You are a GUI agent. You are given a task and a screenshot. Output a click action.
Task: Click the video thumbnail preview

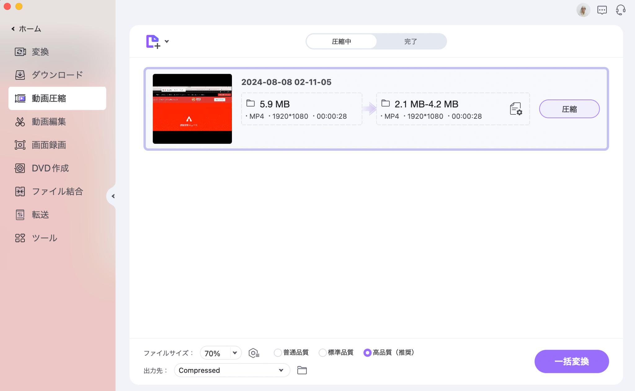coord(192,109)
